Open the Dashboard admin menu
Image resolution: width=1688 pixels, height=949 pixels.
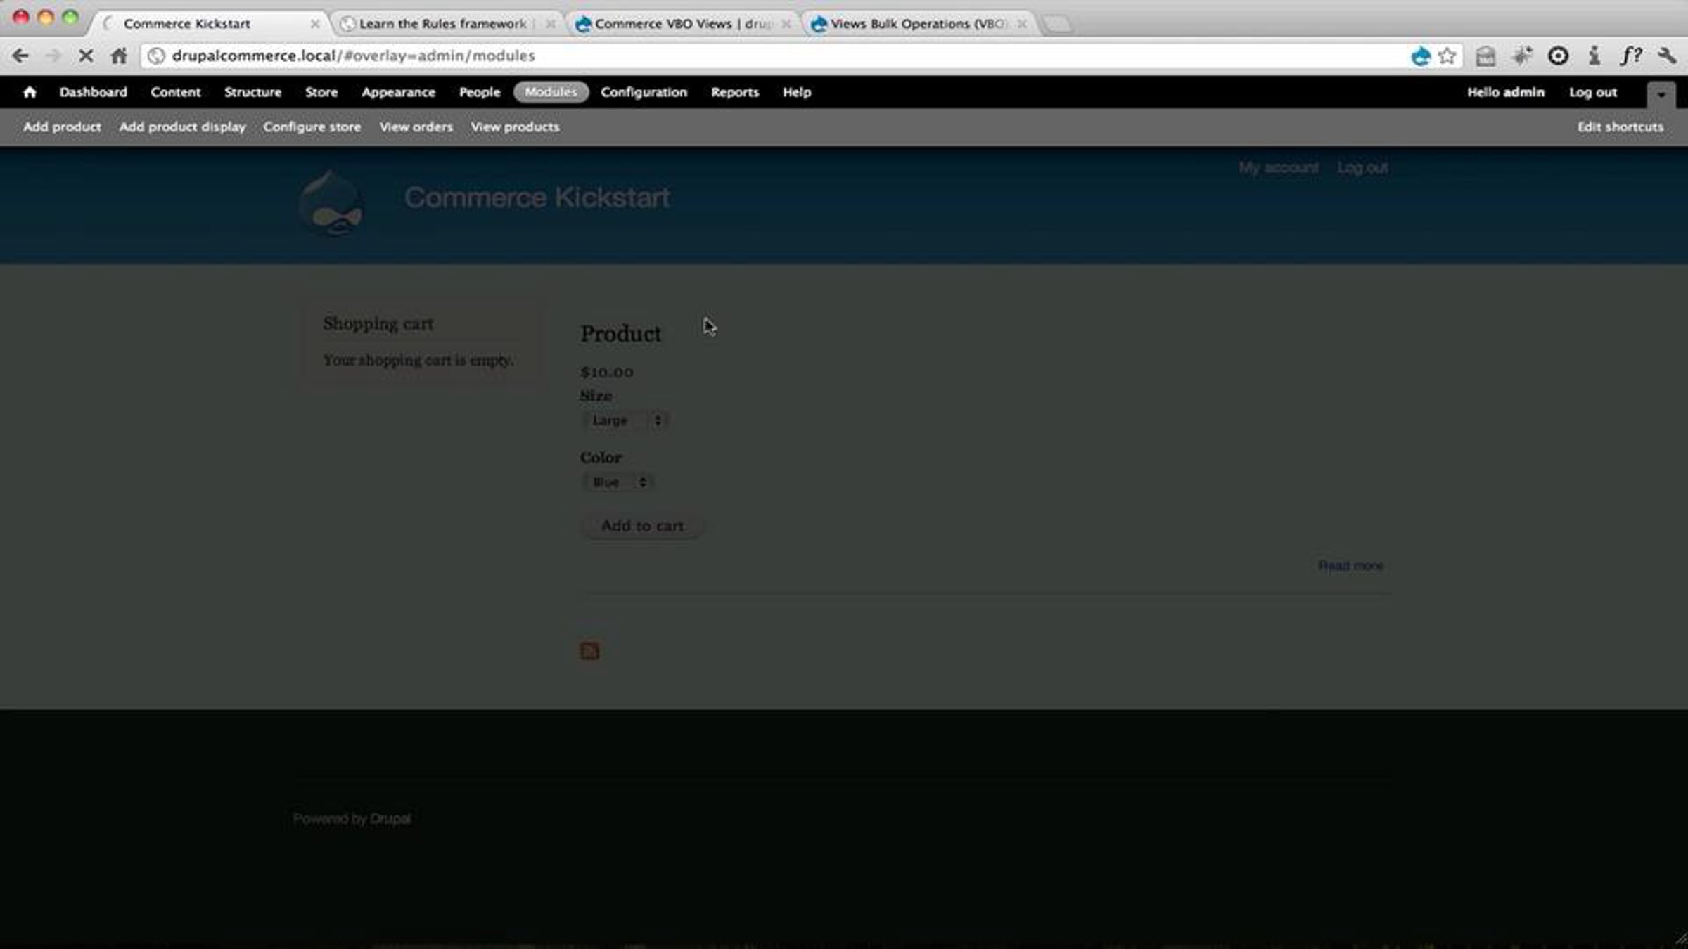94,92
